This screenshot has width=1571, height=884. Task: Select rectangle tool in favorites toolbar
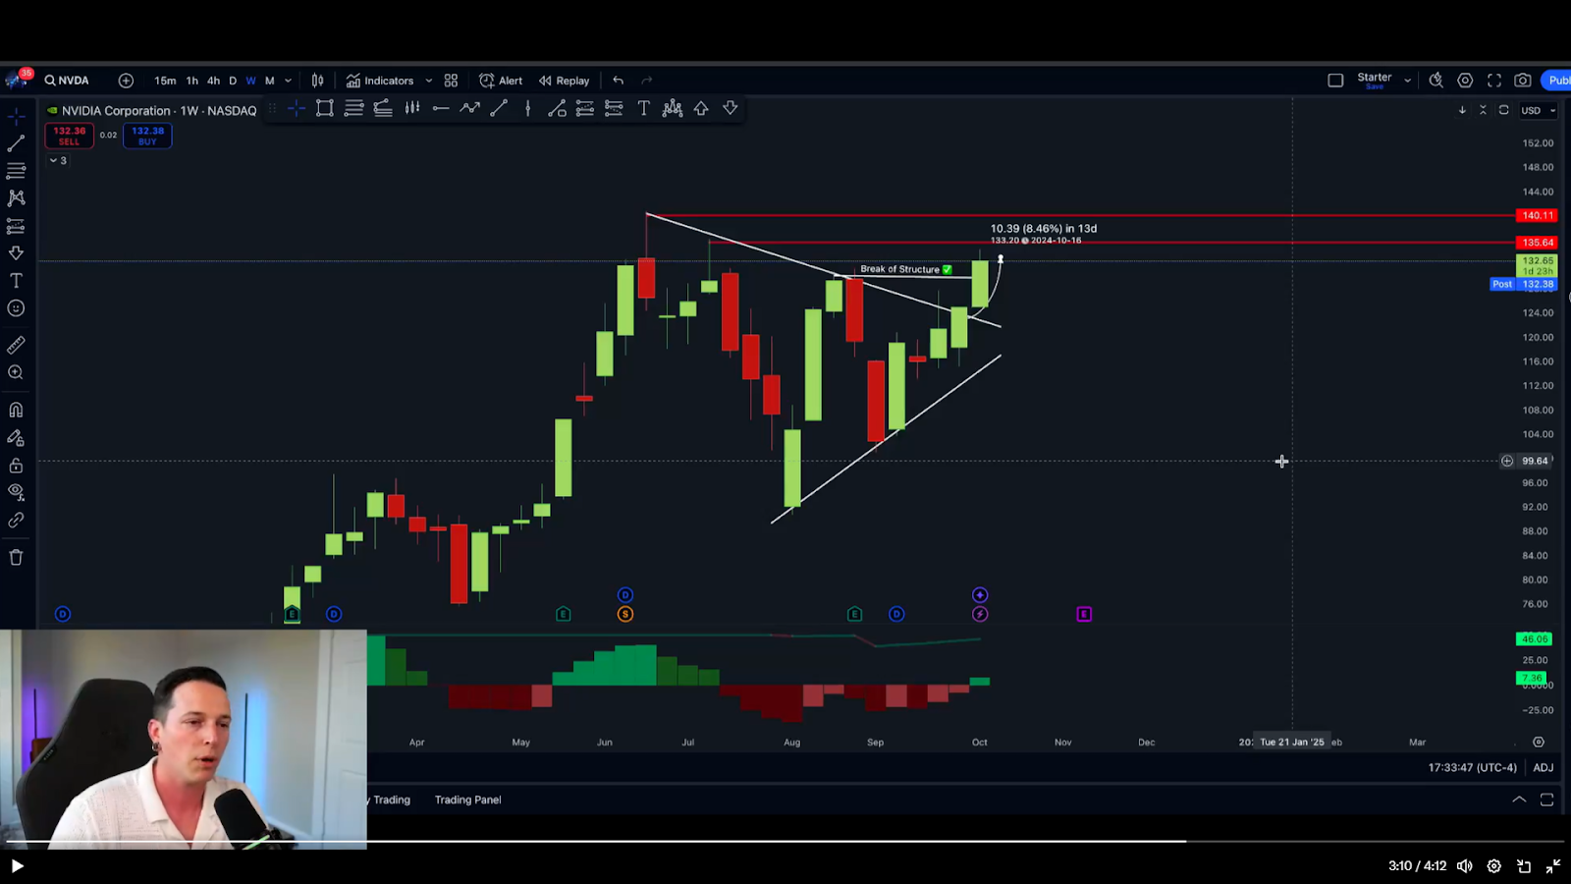[x=324, y=109]
